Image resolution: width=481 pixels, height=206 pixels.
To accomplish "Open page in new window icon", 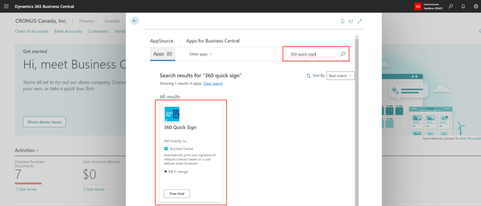I will (351, 22).
